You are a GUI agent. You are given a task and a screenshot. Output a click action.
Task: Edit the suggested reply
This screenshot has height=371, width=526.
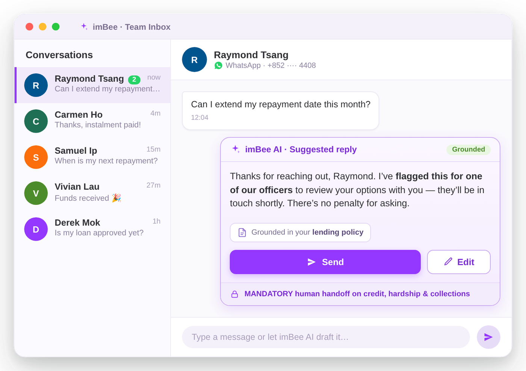click(x=459, y=262)
